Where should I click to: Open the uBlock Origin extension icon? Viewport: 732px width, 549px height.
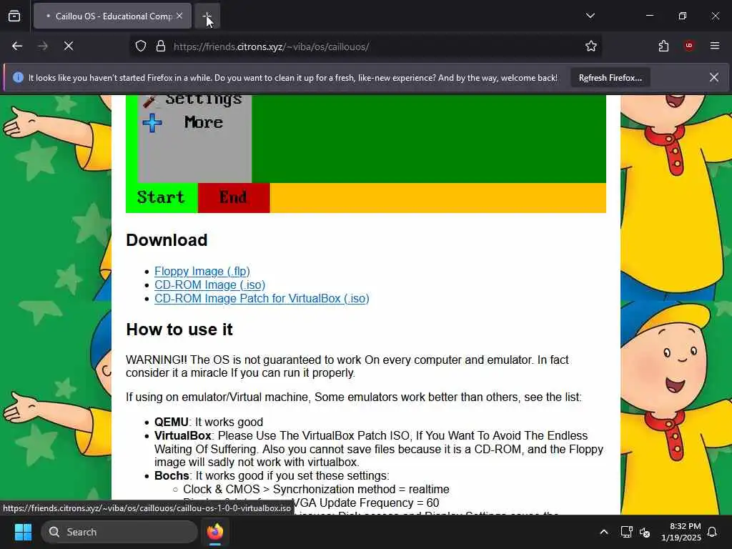click(688, 46)
